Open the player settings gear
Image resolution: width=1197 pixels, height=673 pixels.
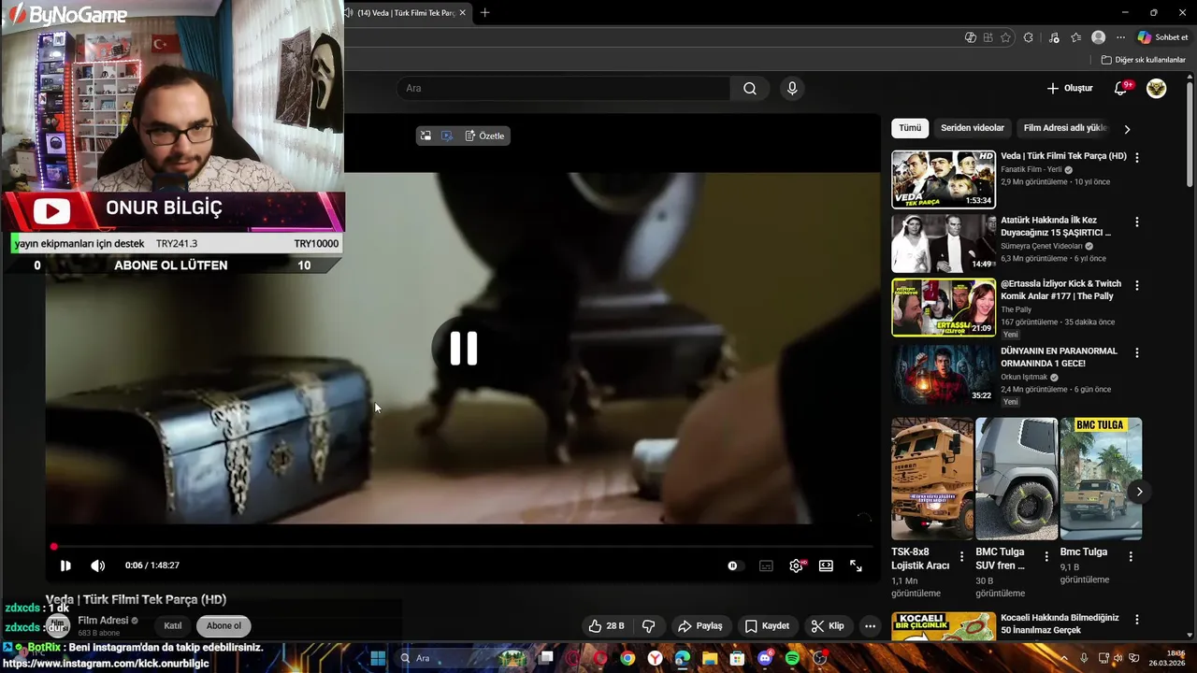coord(796,566)
